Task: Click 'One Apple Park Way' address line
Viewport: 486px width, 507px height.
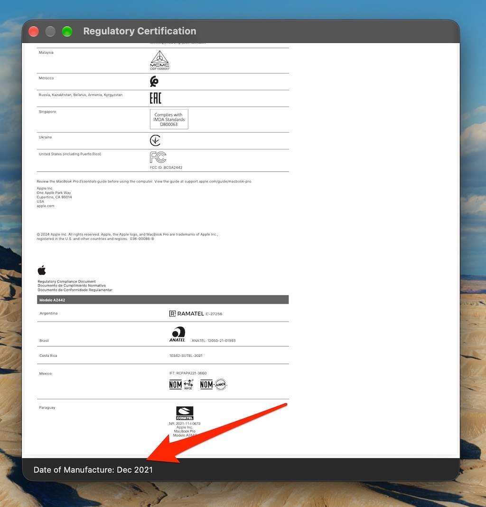Action: (54, 193)
